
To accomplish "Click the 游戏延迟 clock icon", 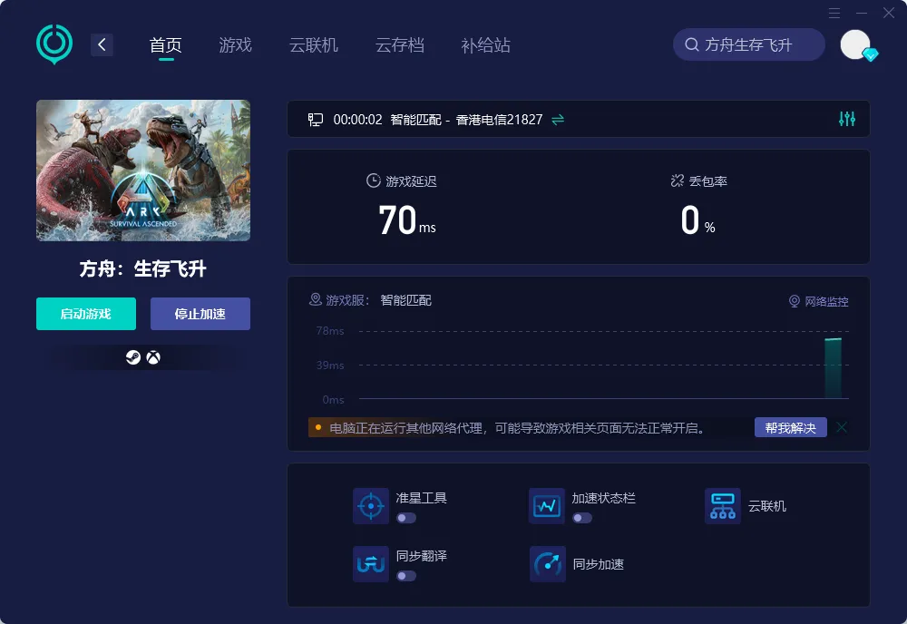I will (374, 180).
